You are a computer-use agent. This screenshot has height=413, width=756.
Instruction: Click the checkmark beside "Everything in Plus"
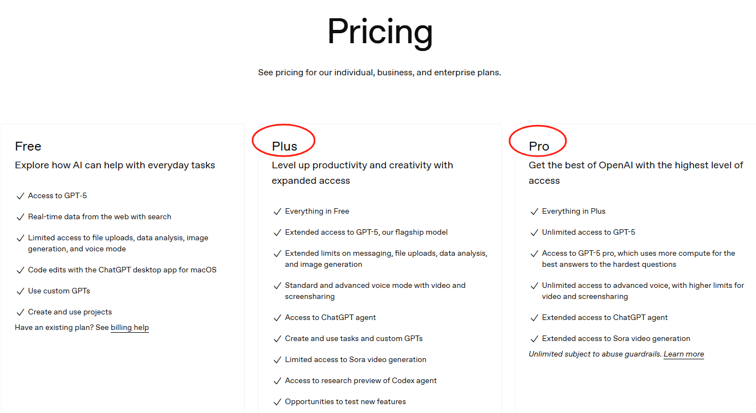[x=534, y=211]
